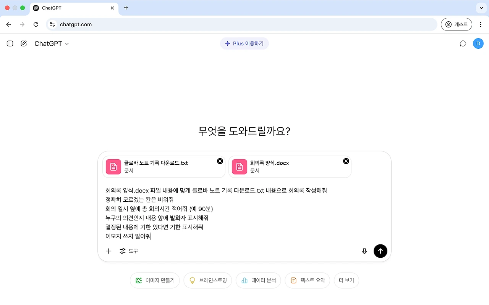The height and width of the screenshot is (305, 489).
Task: Open the 클로바 노트 기록 다운로드.txt file card
Action: [x=164, y=167]
